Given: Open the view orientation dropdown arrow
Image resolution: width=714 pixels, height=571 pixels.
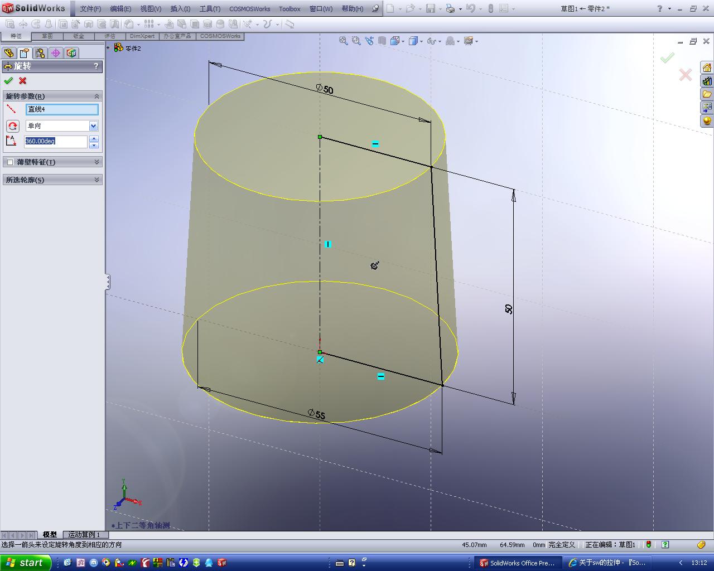Looking at the screenshot, I should point(402,41).
